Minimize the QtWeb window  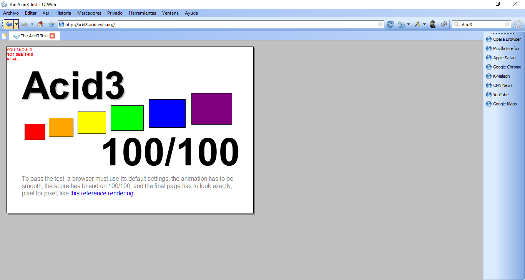(480, 4)
